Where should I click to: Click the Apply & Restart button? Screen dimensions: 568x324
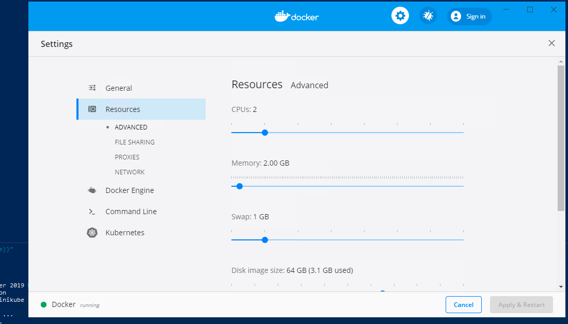pos(522,304)
